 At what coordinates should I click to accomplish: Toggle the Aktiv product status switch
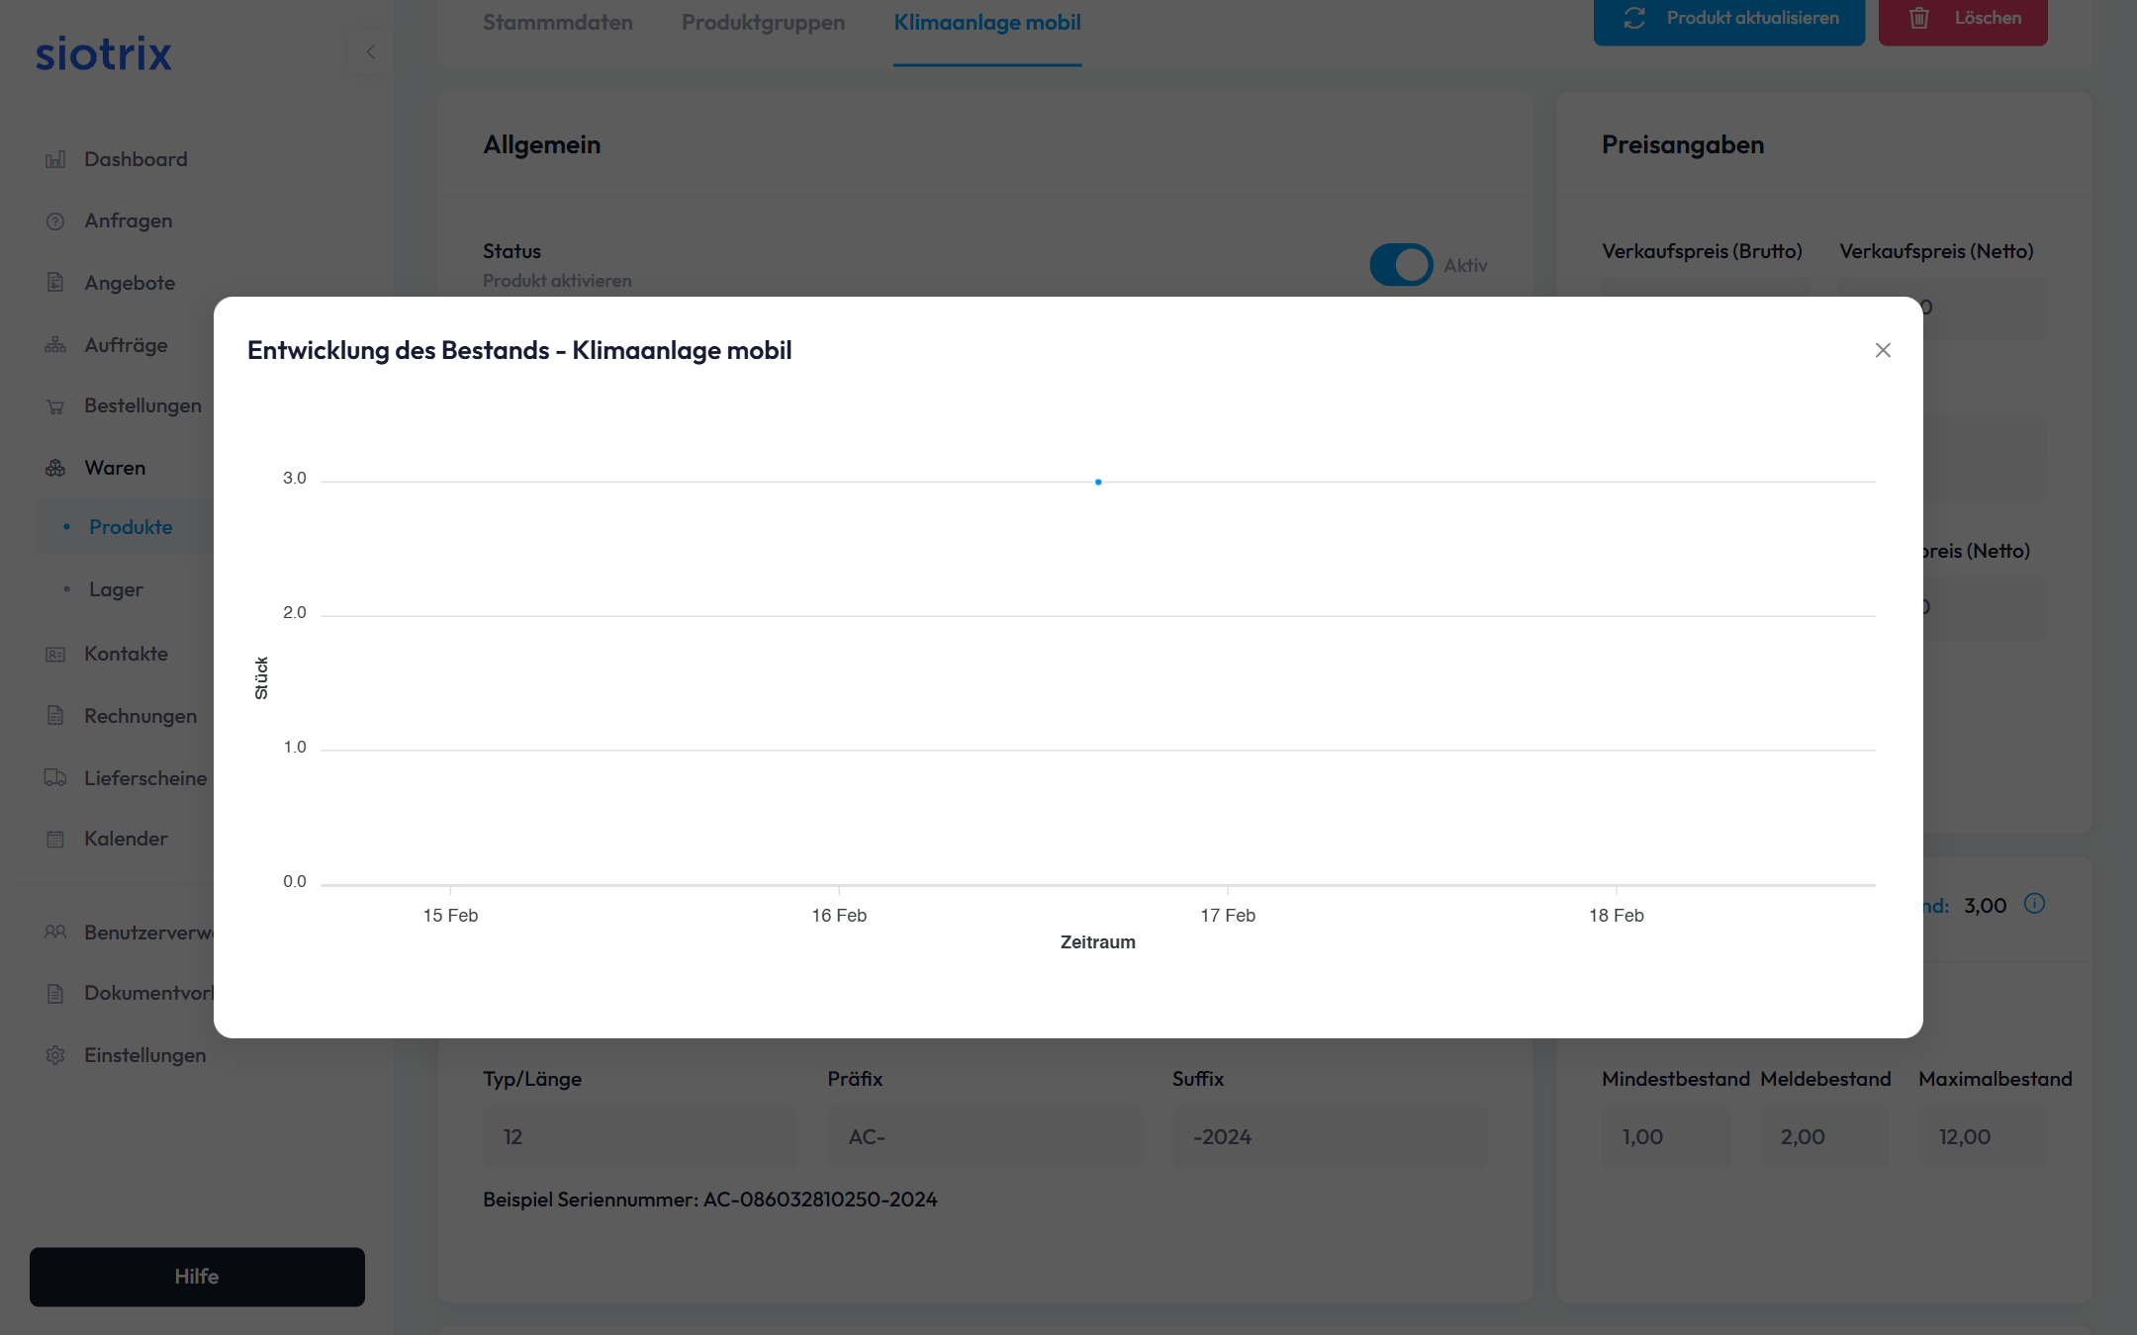[1401, 265]
